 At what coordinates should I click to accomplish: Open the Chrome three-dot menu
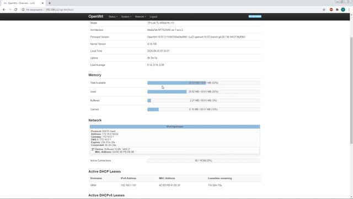(x=349, y=10)
